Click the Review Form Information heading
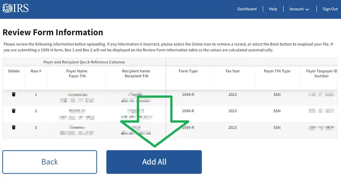341x181 pixels. coord(53,32)
